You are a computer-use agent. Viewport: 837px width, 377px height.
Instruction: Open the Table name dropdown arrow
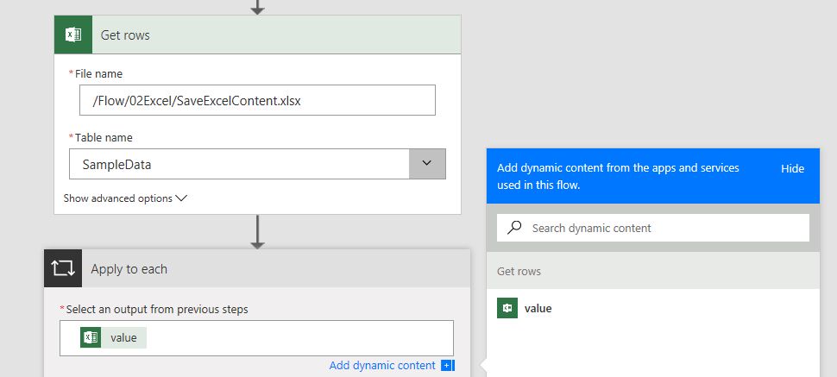427,164
